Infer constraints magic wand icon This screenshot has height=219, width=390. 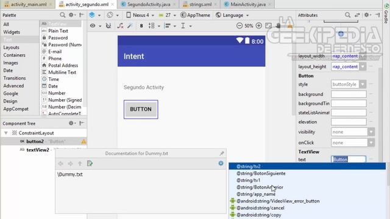[130, 26]
